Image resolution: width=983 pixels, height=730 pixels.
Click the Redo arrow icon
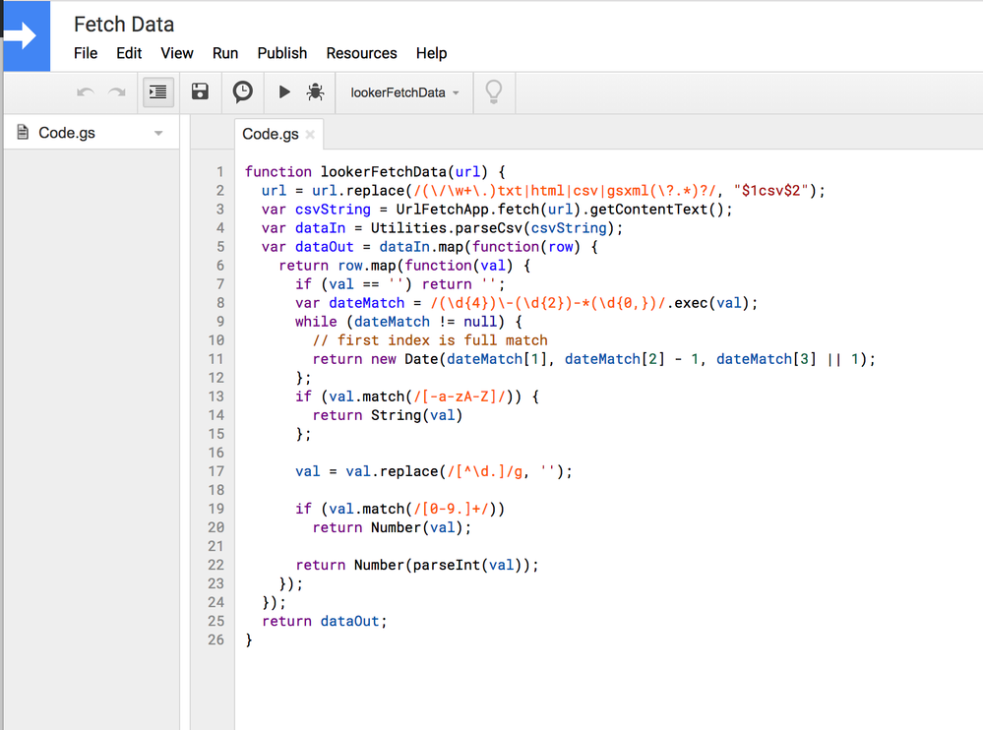117,92
